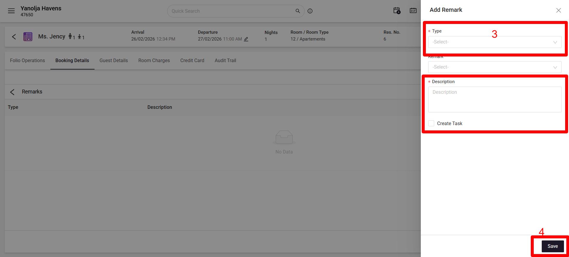Click the add reservation calendar icon
Screen dimensions: 569x257
click(397, 11)
